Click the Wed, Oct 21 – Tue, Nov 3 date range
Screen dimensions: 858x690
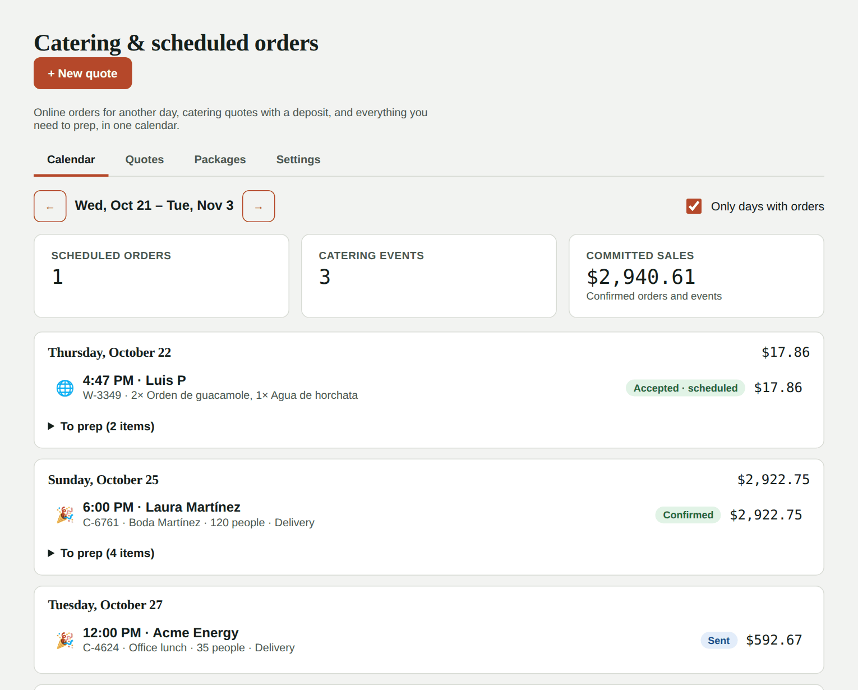click(x=154, y=206)
